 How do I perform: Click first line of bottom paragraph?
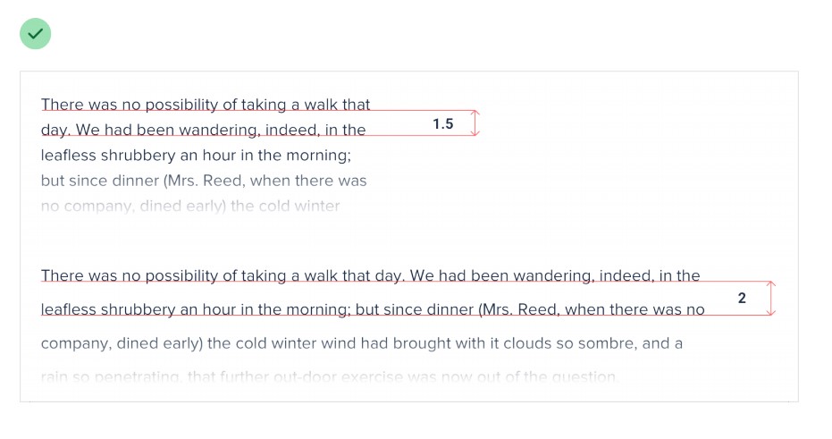(370, 275)
